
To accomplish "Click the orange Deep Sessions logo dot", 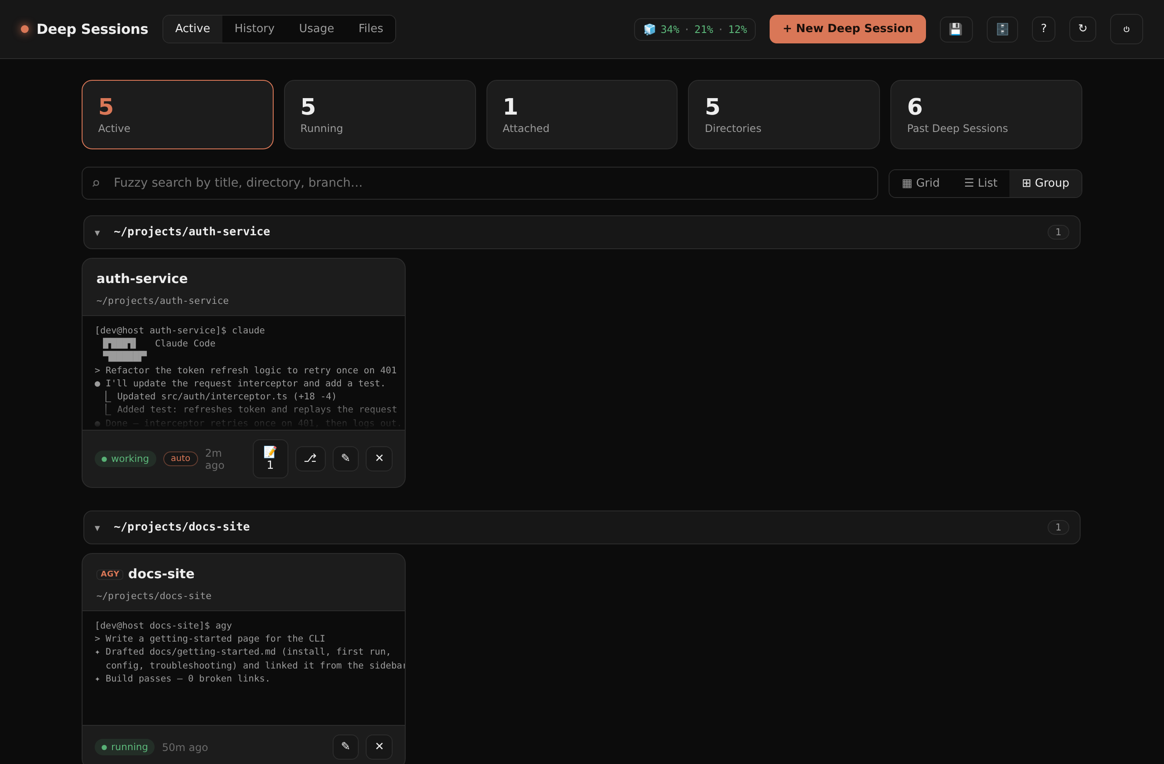I will click(24, 29).
